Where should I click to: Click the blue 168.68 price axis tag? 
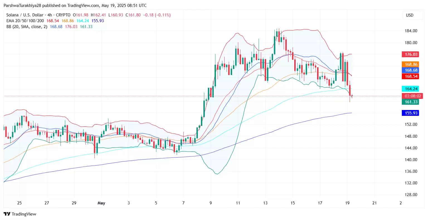411,70
